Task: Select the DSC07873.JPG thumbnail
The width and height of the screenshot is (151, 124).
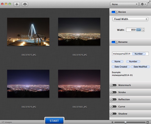Action: tap(28, 32)
